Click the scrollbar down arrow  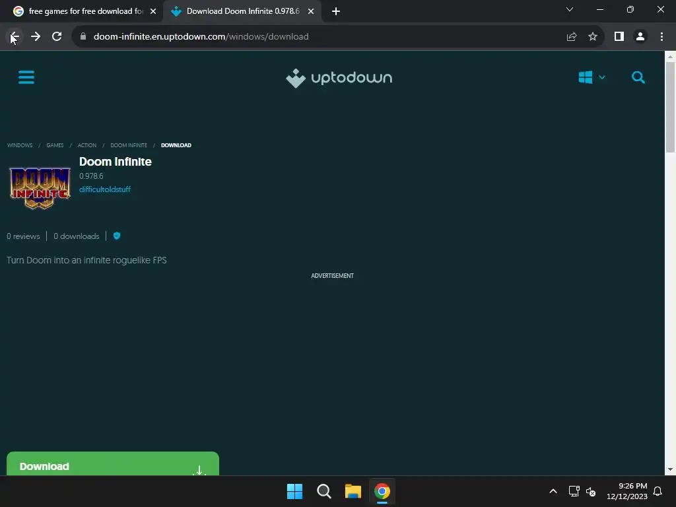click(x=670, y=469)
